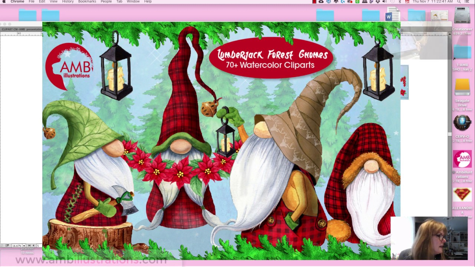The width and height of the screenshot is (475, 267).
Task: Open the People menu
Action: (106, 1)
